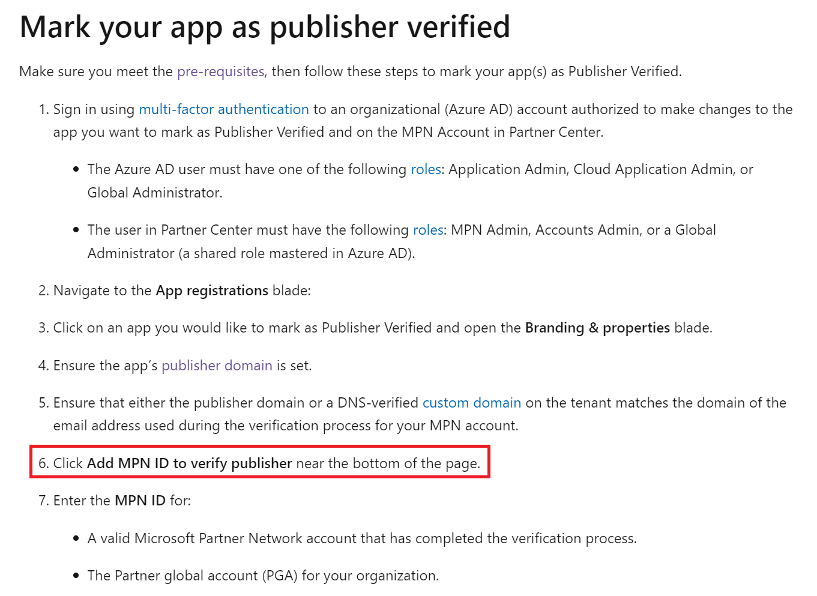This screenshot has width=817, height=596.
Task: Click the Branding & properties text
Action: tap(597, 328)
